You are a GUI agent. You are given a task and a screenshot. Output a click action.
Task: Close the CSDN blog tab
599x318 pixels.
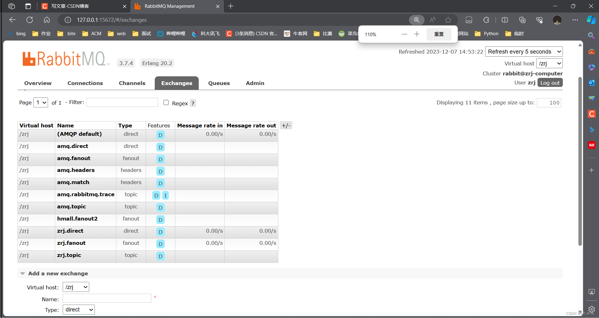coord(124,6)
